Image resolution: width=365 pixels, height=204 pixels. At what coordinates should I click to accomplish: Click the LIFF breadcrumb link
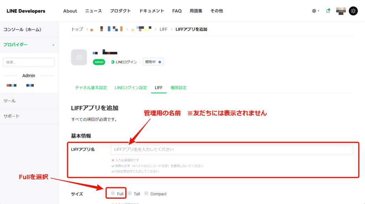tap(163, 29)
